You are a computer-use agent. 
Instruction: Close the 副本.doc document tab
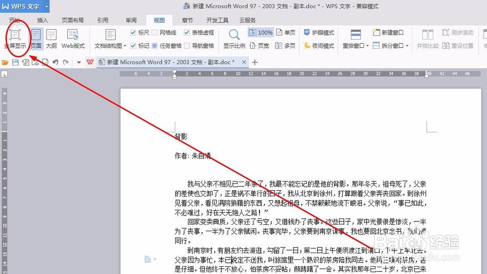[244, 62]
